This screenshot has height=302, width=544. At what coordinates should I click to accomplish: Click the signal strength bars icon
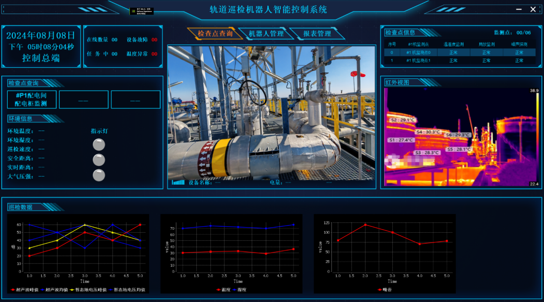[x=178, y=182]
